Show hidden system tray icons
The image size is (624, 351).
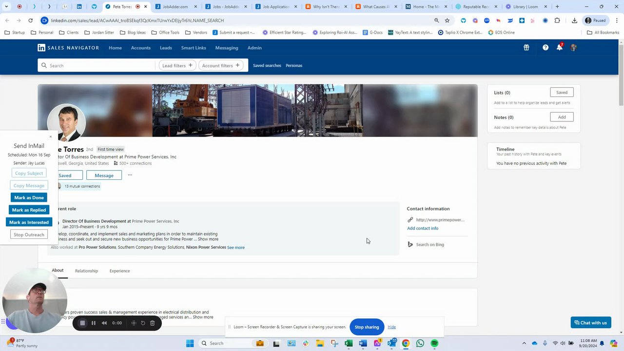tap(524, 343)
